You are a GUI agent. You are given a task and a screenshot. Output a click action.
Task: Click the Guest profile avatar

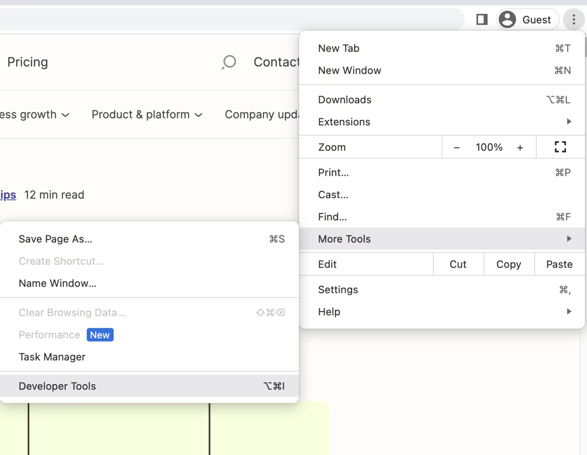[507, 19]
